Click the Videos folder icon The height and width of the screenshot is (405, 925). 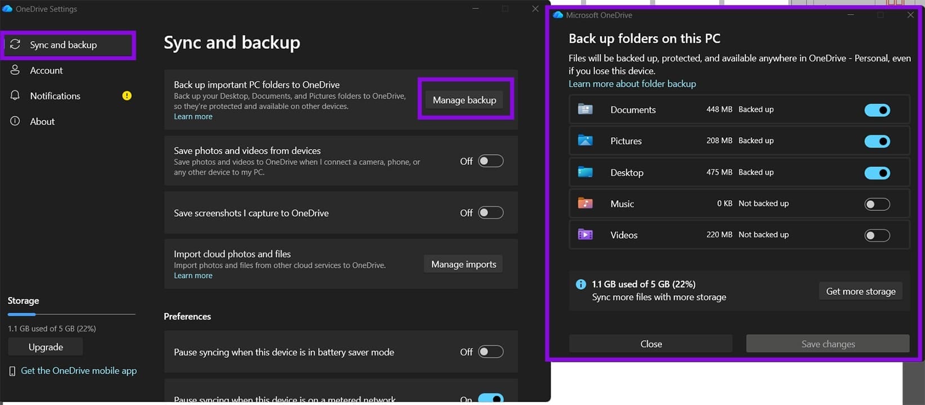coord(585,235)
